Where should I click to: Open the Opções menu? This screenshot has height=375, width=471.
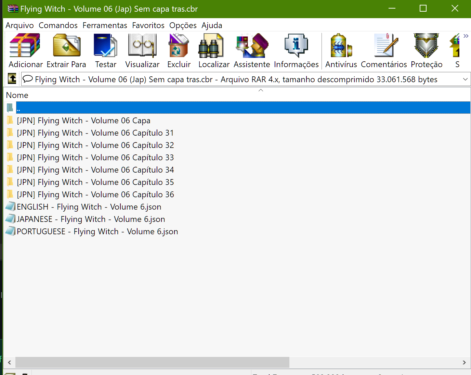tap(183, 25)
